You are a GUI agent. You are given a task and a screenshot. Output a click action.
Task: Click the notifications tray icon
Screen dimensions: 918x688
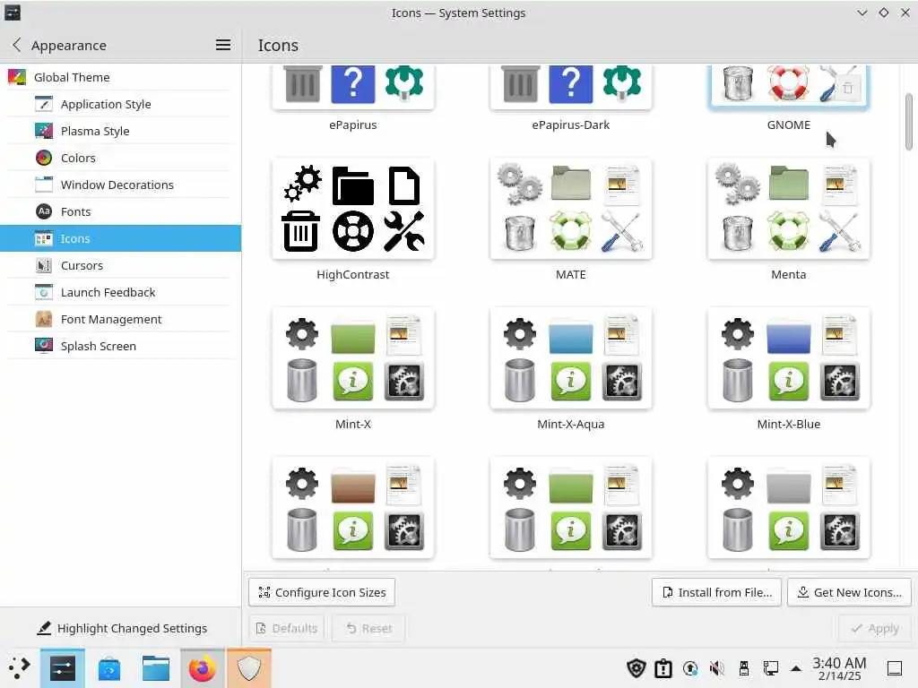coord(663,668)
